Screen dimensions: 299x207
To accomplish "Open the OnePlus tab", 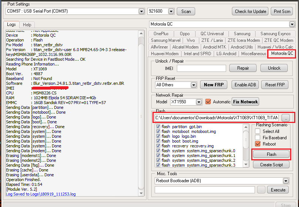I will (161, 34).
